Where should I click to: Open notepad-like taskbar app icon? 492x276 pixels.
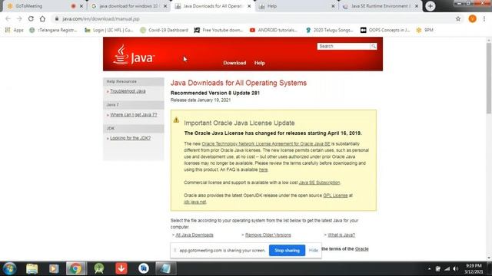[x=166, y=268]
